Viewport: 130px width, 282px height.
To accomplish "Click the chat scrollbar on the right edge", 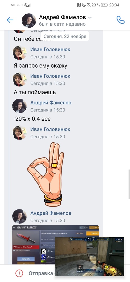I will pyautogui.click(x=129, y=184).
